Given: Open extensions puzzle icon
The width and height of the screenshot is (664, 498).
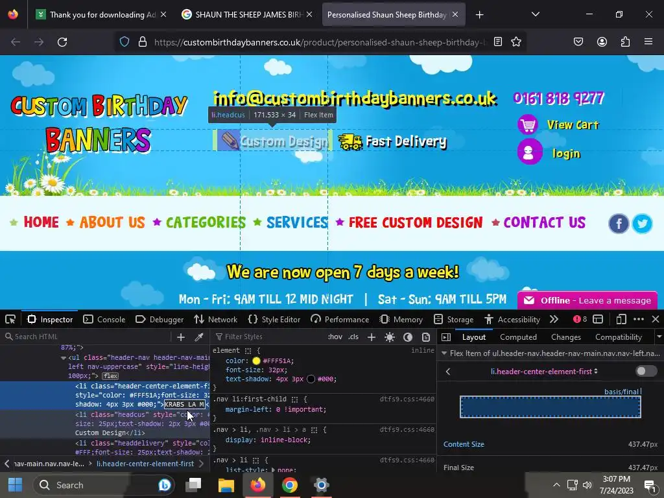Looking at the screenshot, I should pos(625,41).
